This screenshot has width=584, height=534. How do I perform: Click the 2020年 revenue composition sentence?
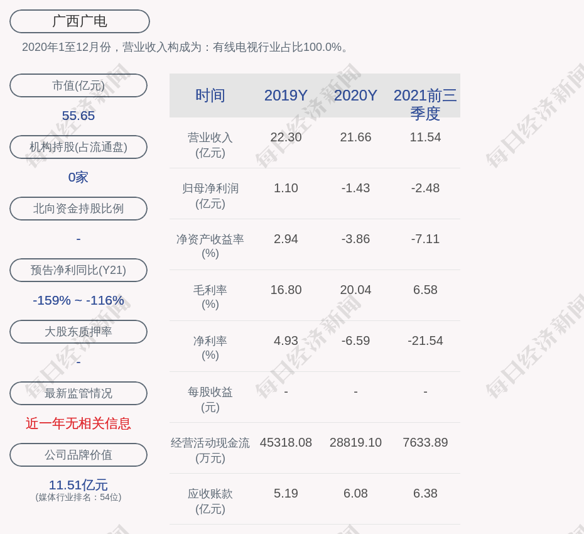tap(185, 47)
